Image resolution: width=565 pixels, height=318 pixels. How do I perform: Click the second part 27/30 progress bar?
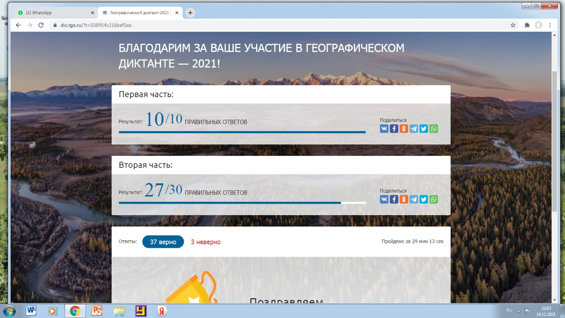[x=242, y=203]
